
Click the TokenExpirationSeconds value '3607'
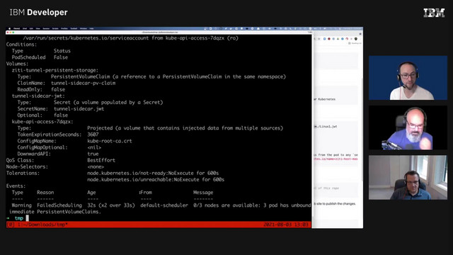click(93, 135)
